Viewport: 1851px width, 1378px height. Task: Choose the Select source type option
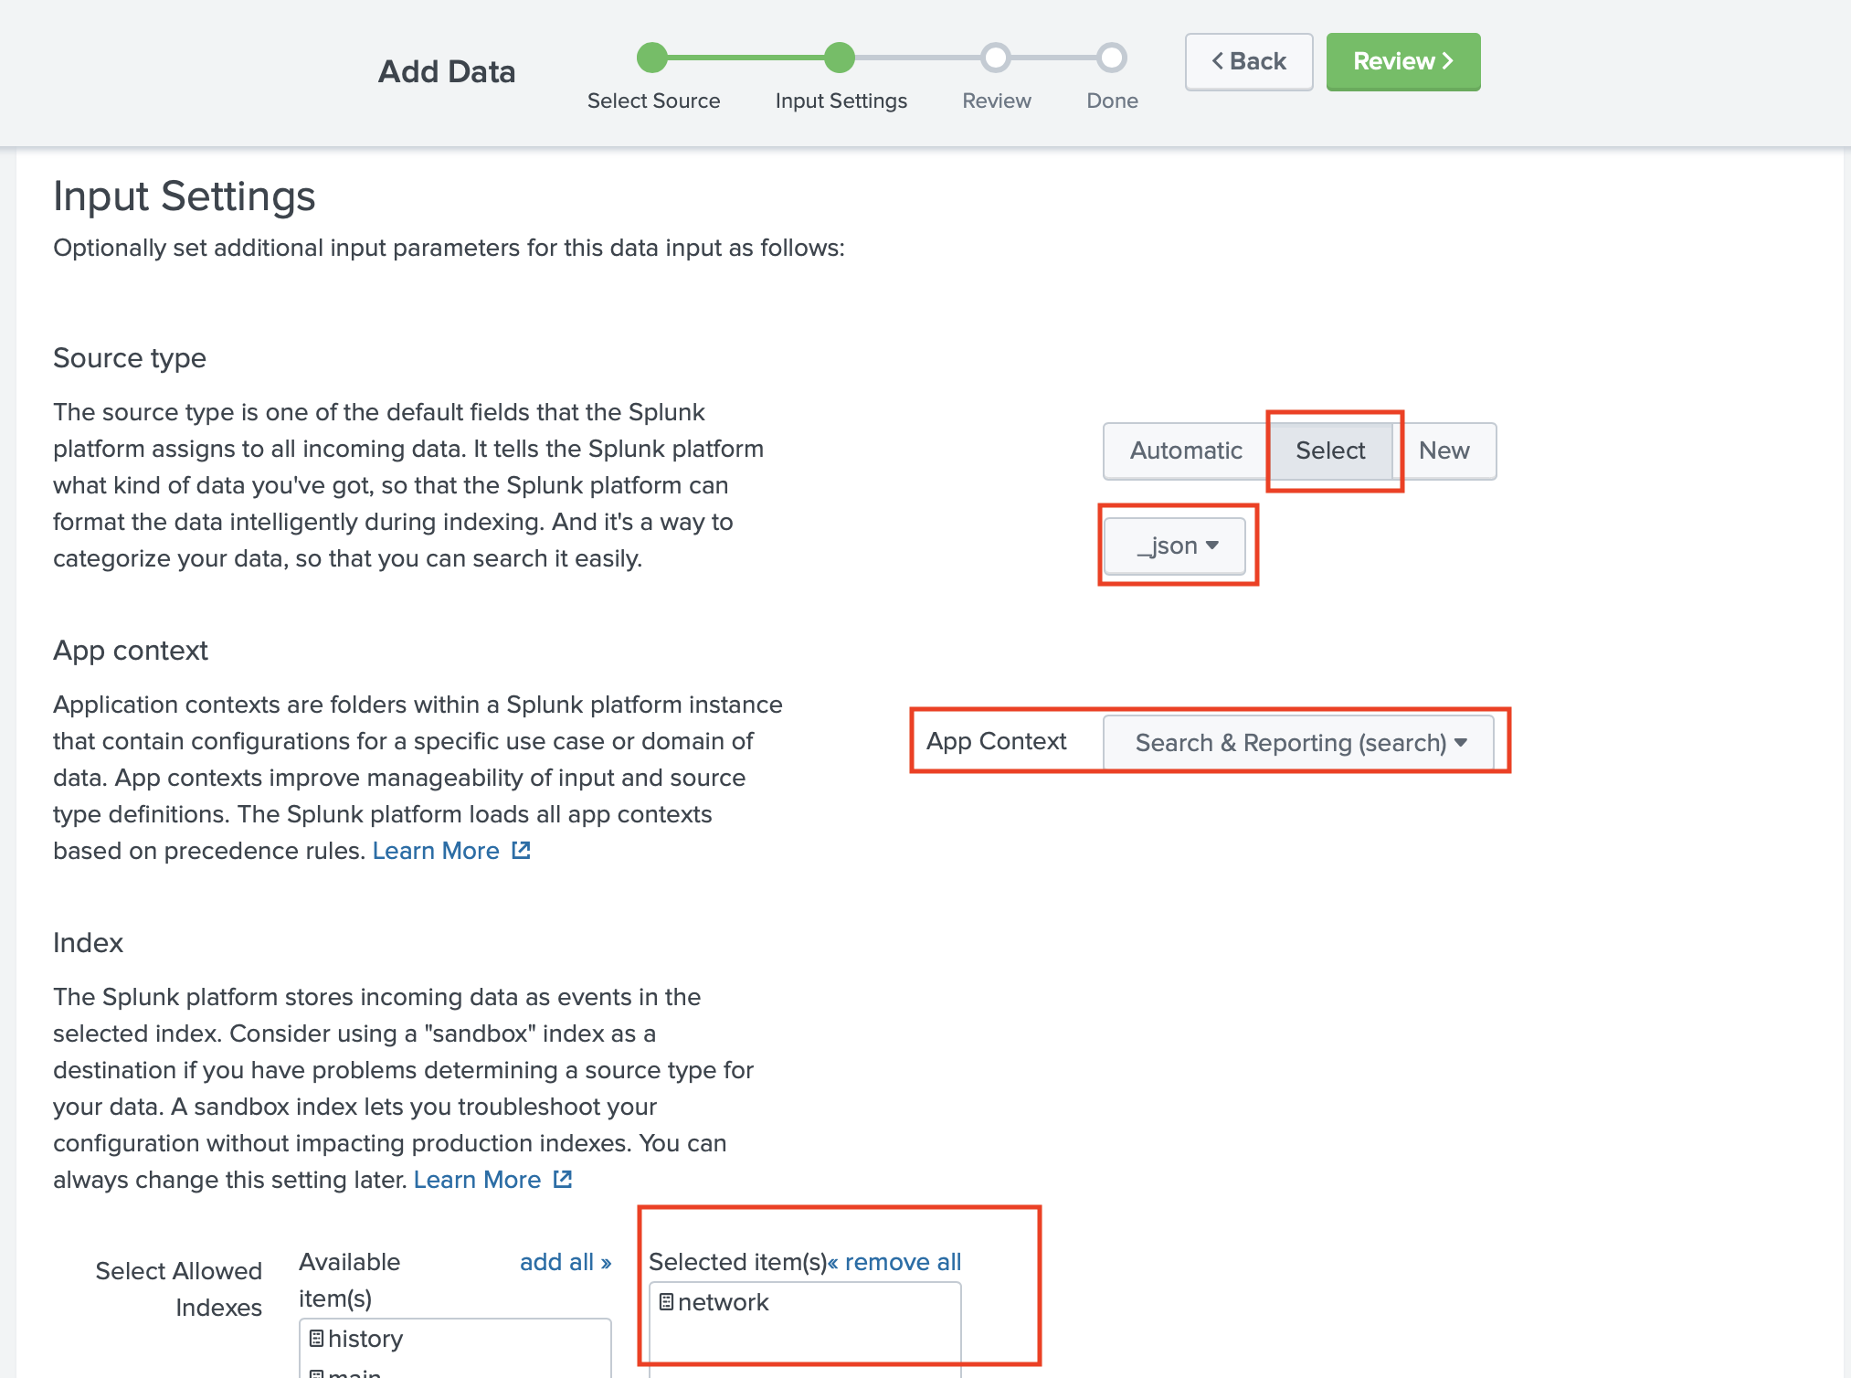click(x=1329, y=450)
